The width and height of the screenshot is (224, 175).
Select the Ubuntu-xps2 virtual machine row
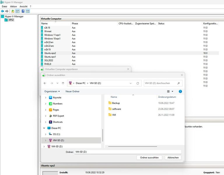tap(130, 53)
